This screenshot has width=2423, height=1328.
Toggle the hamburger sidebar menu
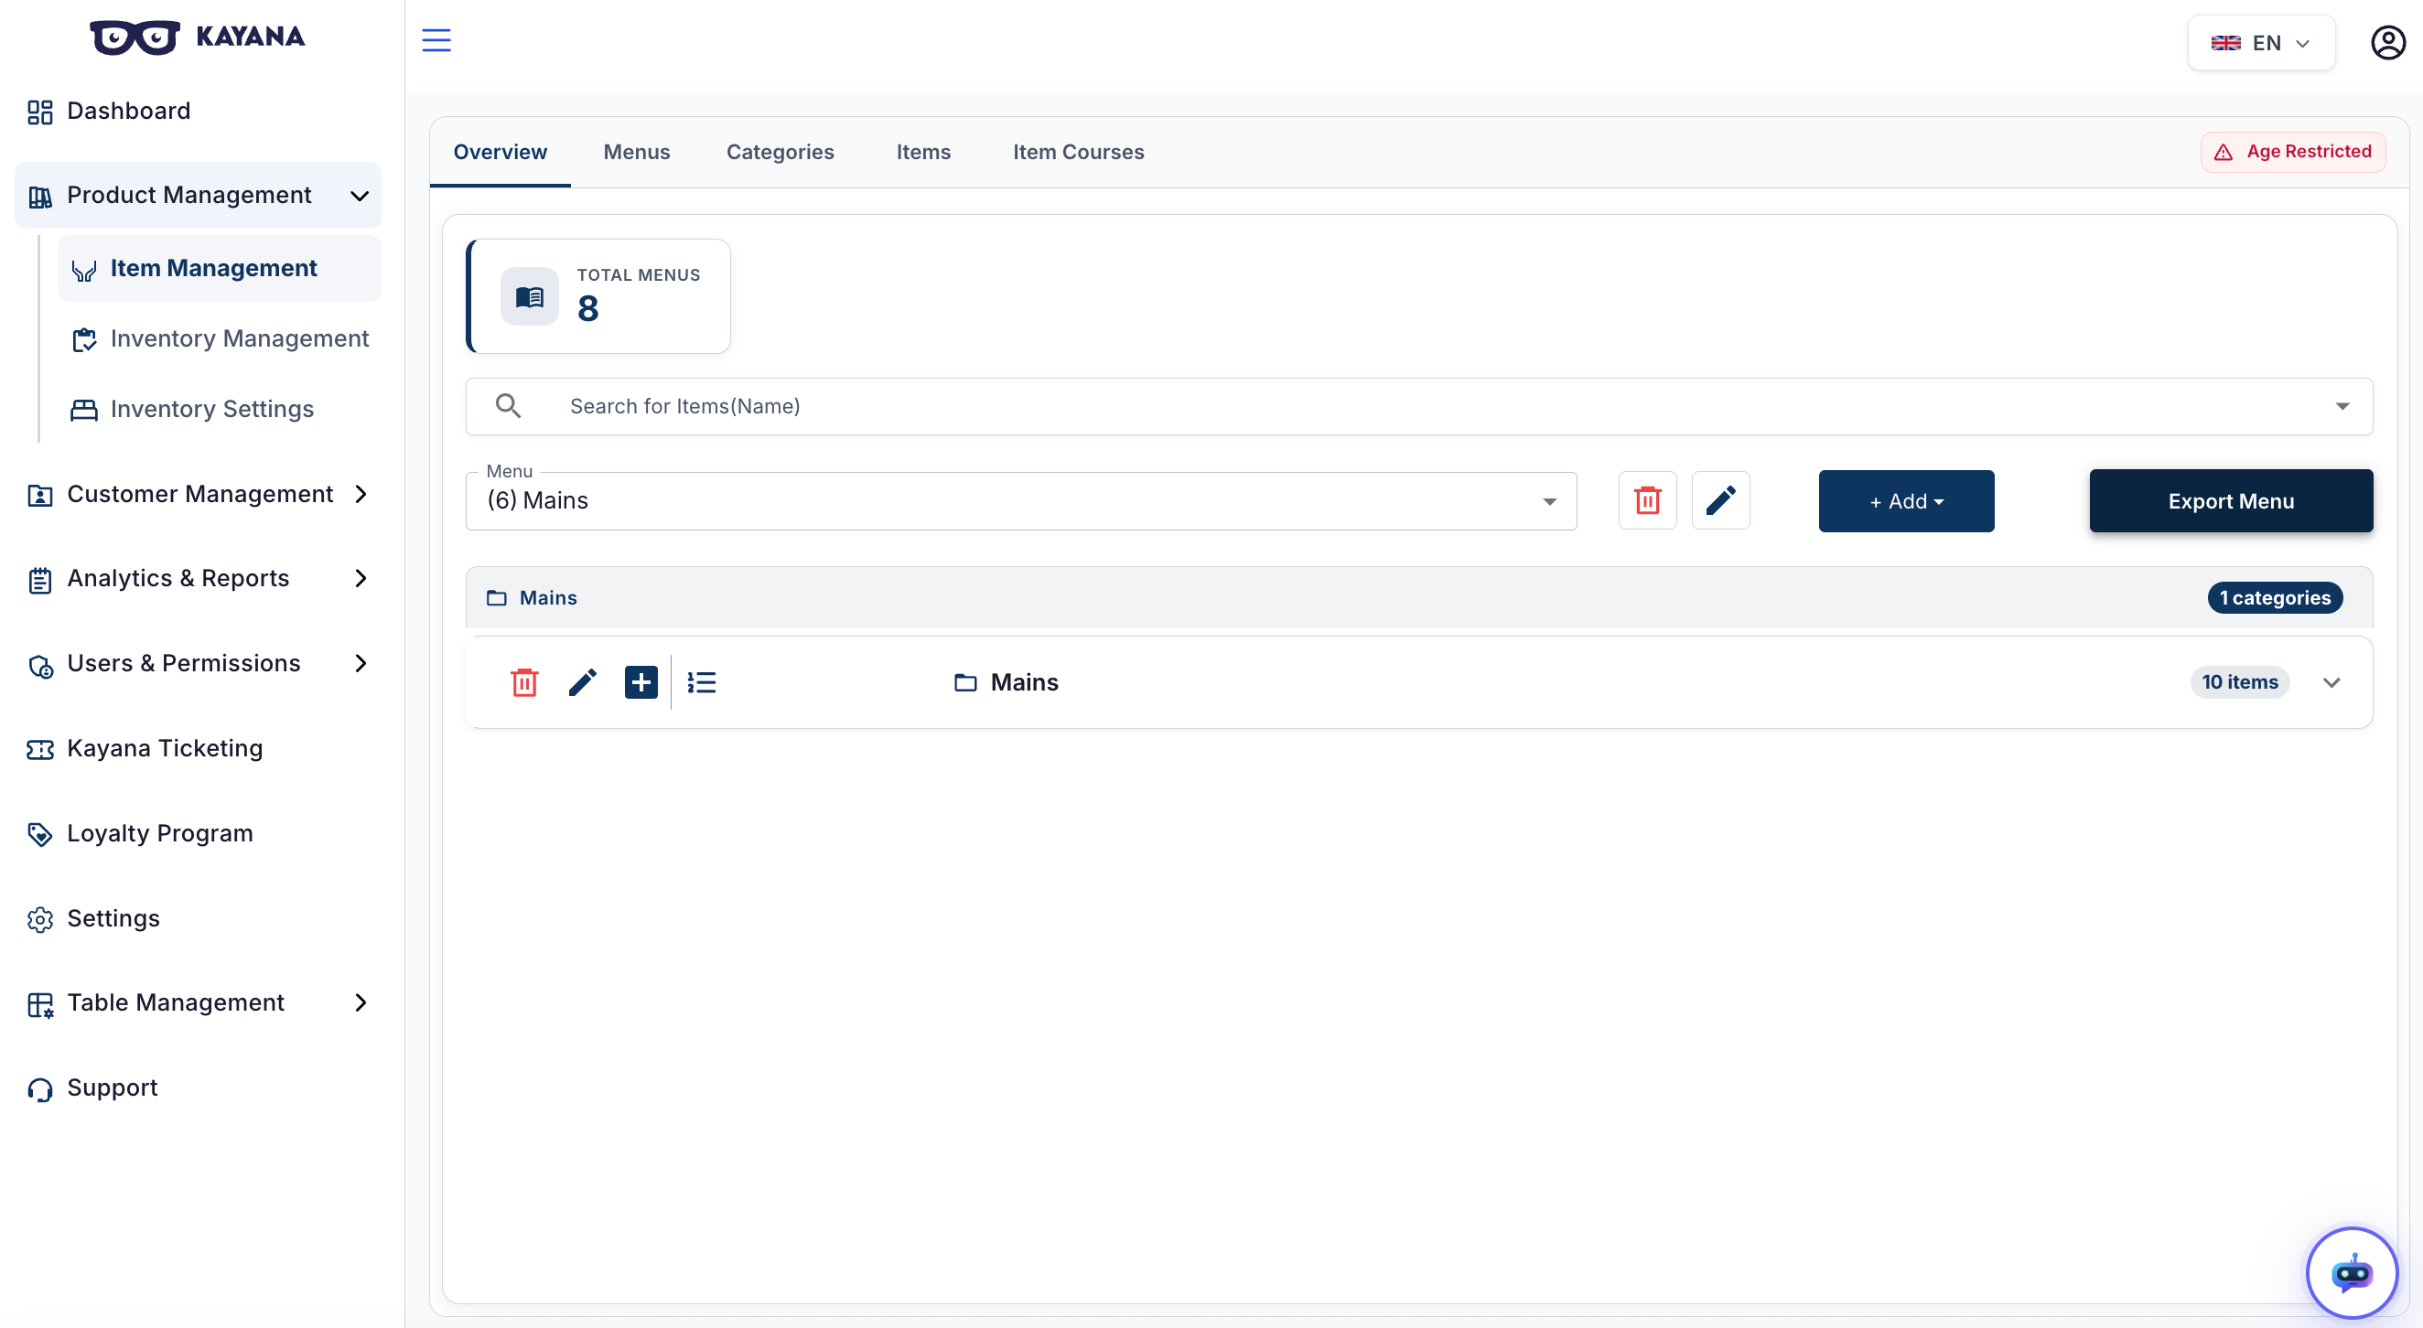(x=436, y=40)
